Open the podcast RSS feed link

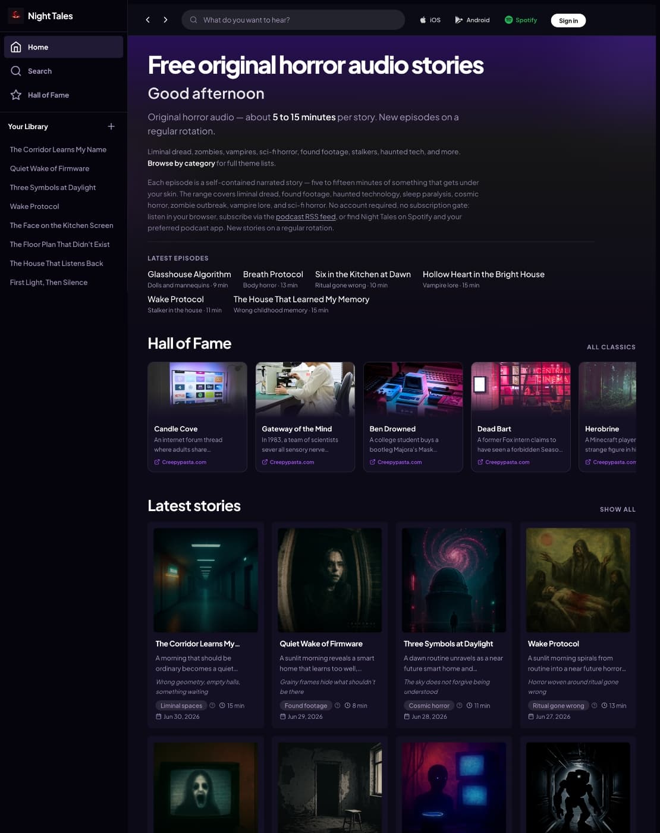pyautogui.click(x=306, y=217)
